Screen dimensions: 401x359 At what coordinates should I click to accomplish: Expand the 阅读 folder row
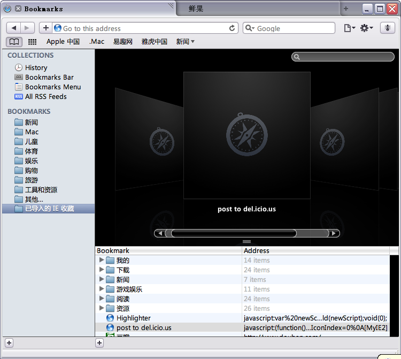coord(102,299)
